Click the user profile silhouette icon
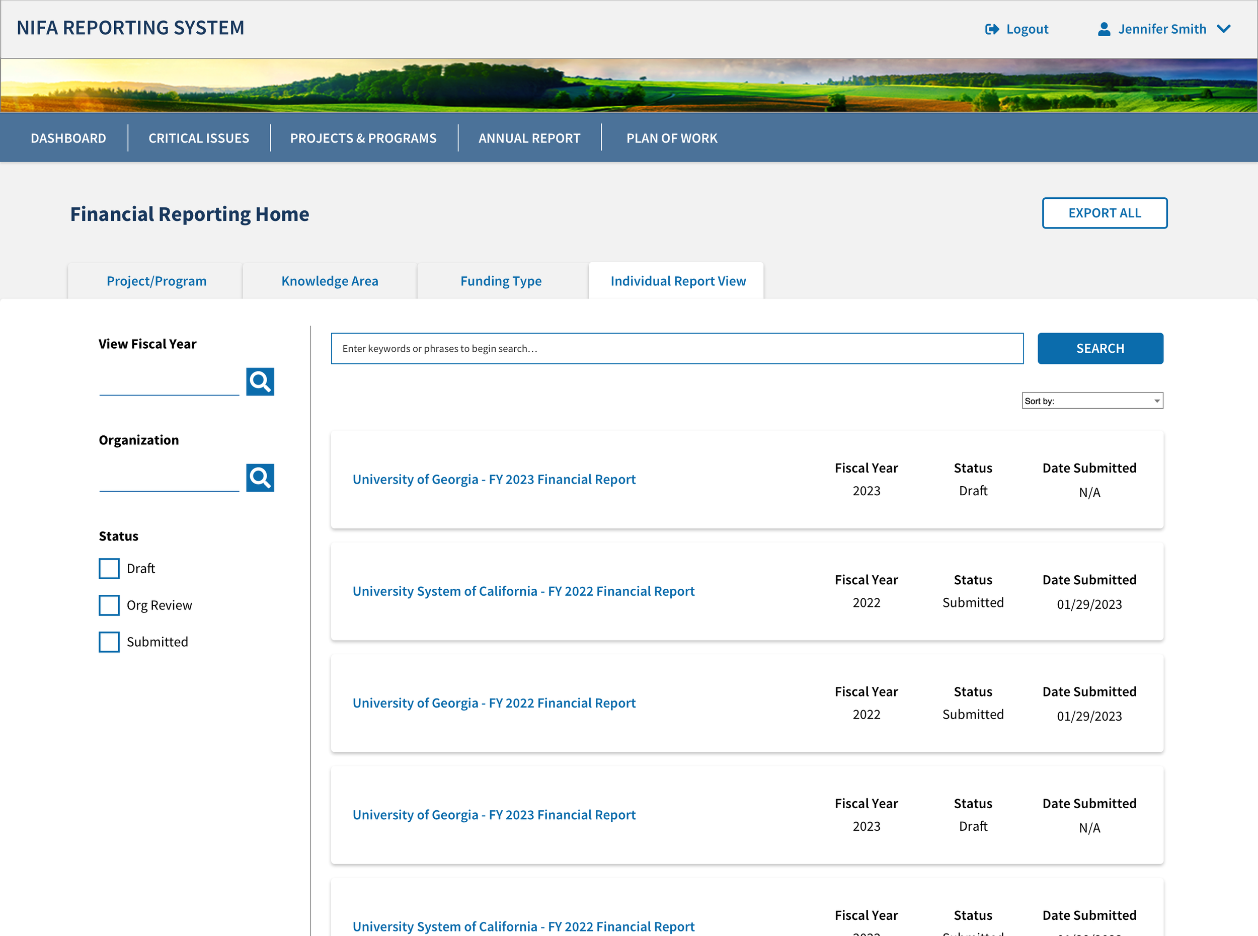1258x936 pixels. click(x=1104, y=29)
